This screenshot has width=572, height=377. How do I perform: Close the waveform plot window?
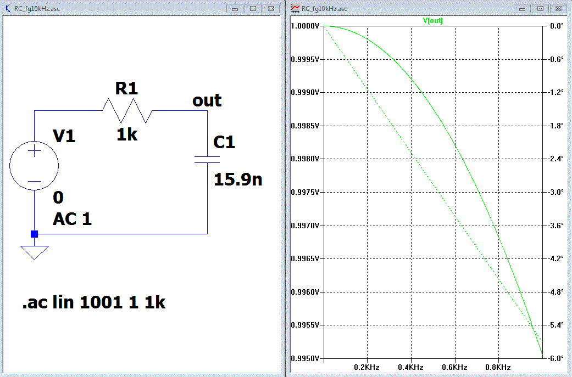point(558,8)
